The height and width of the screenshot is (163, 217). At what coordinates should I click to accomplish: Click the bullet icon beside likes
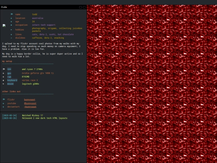(11, 35)
